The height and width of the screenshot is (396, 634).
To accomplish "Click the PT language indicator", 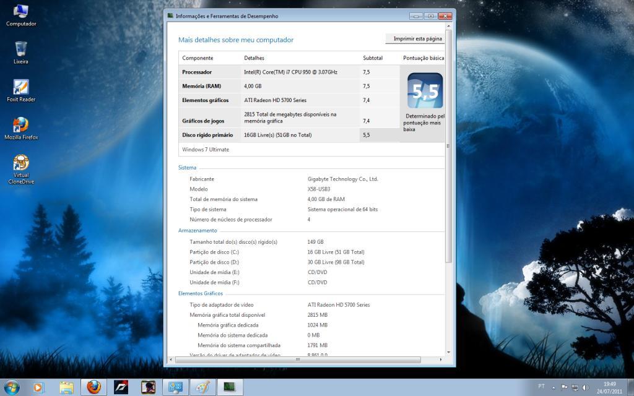I will 541,386.
